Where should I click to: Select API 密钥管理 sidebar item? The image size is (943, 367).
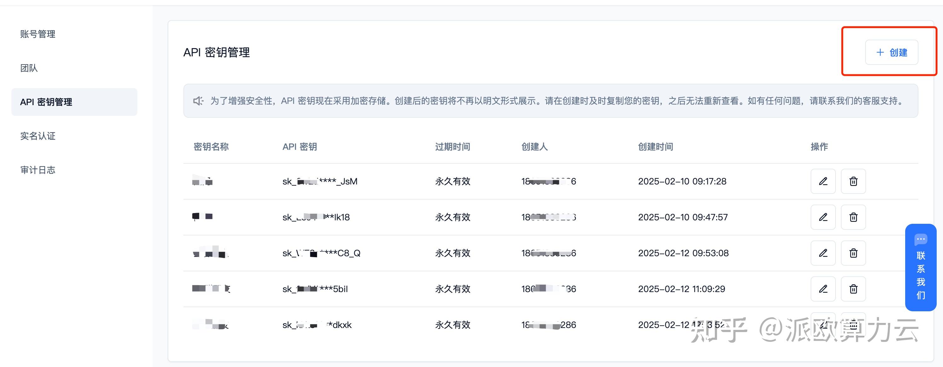46,102
